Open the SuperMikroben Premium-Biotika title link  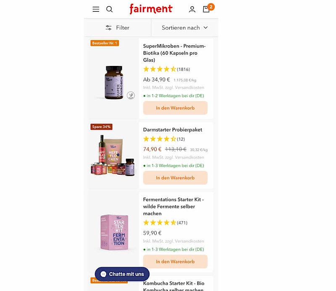174,53
